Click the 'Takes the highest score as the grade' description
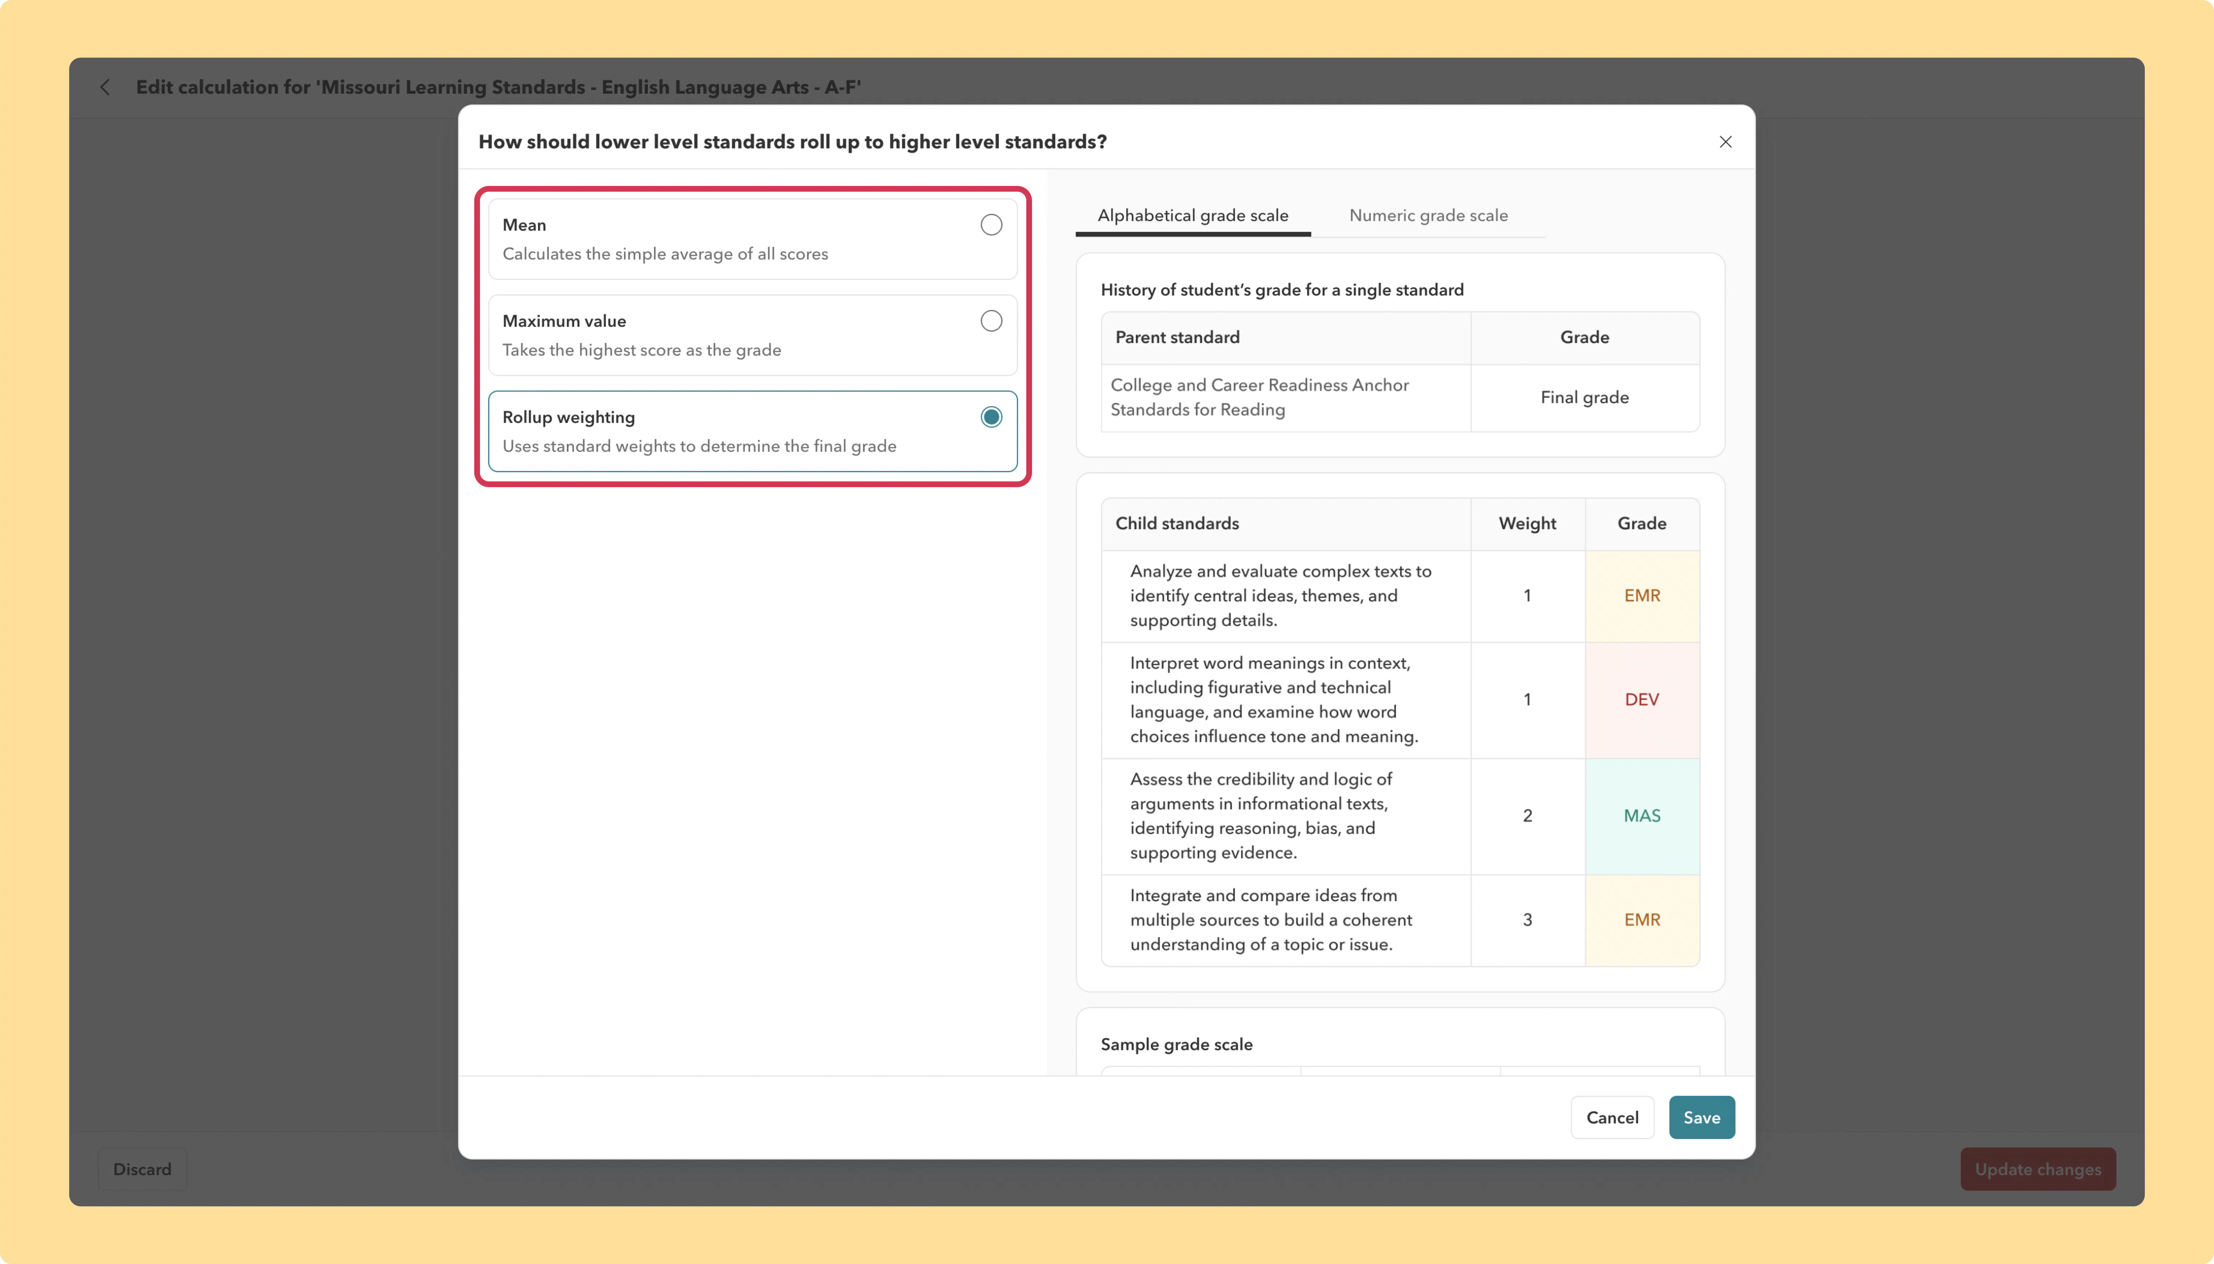The image size is (2214, 1264). 642,350
